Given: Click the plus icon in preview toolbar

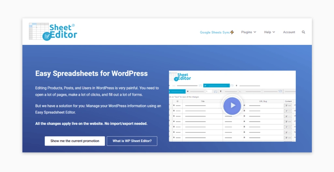Looking at the screenshot, I should (188, 91).
